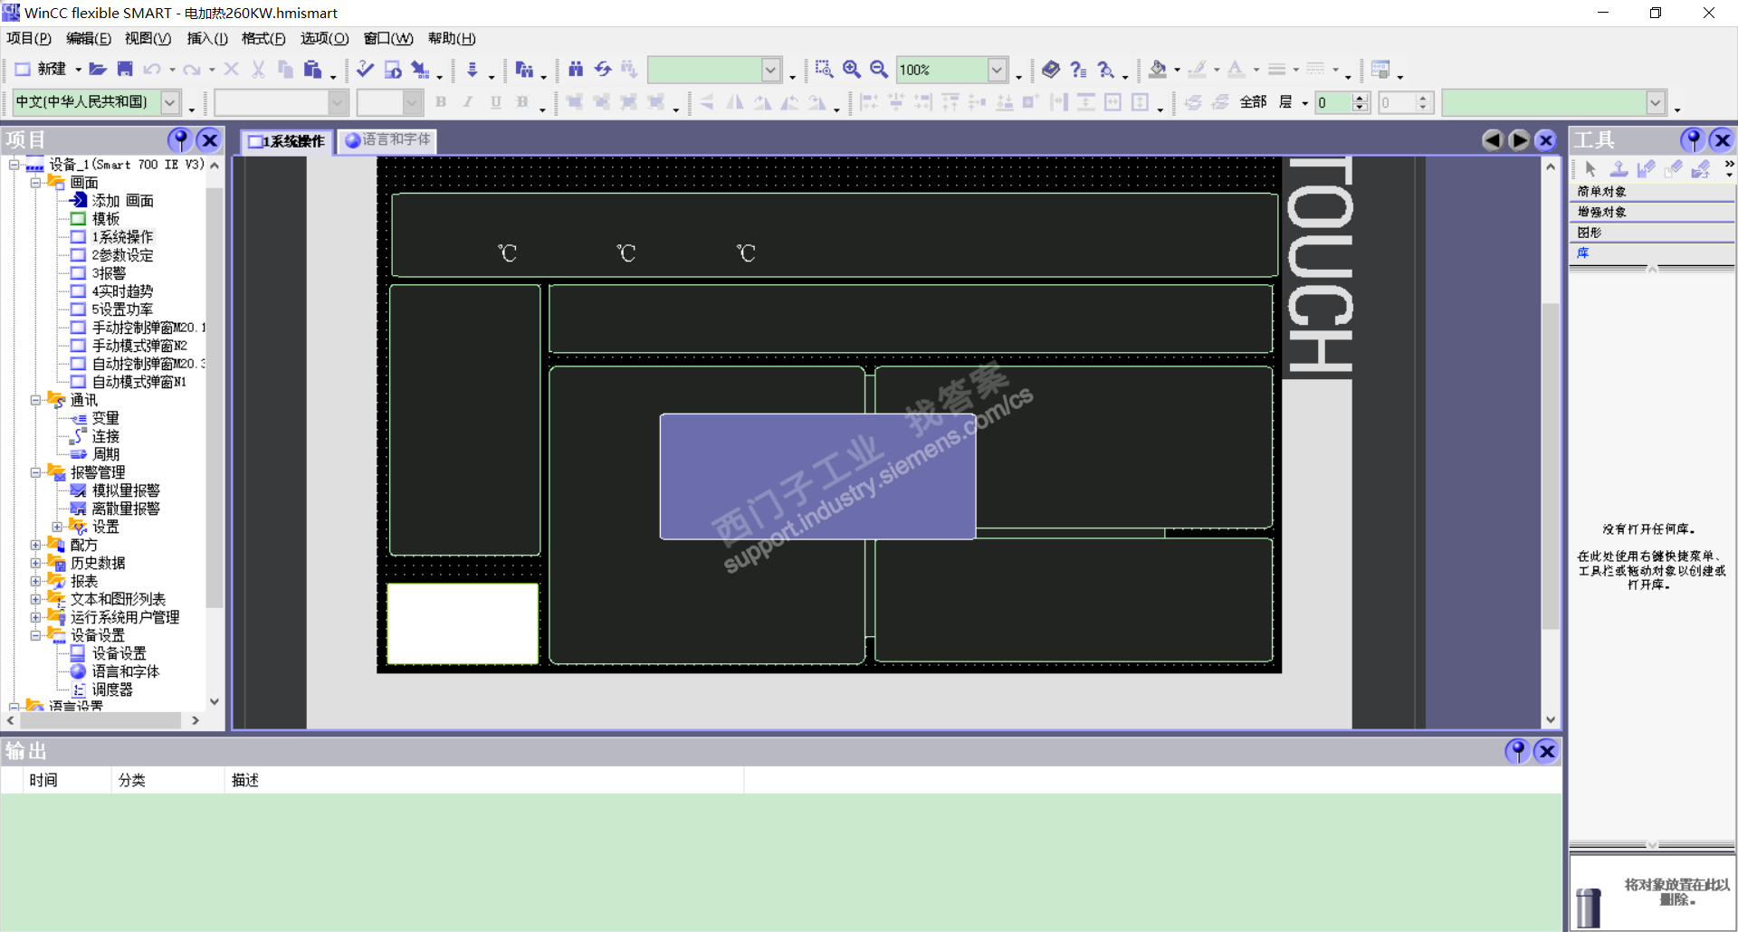Click the selection arrow tool in Tools panel

tap(1590, 169)
